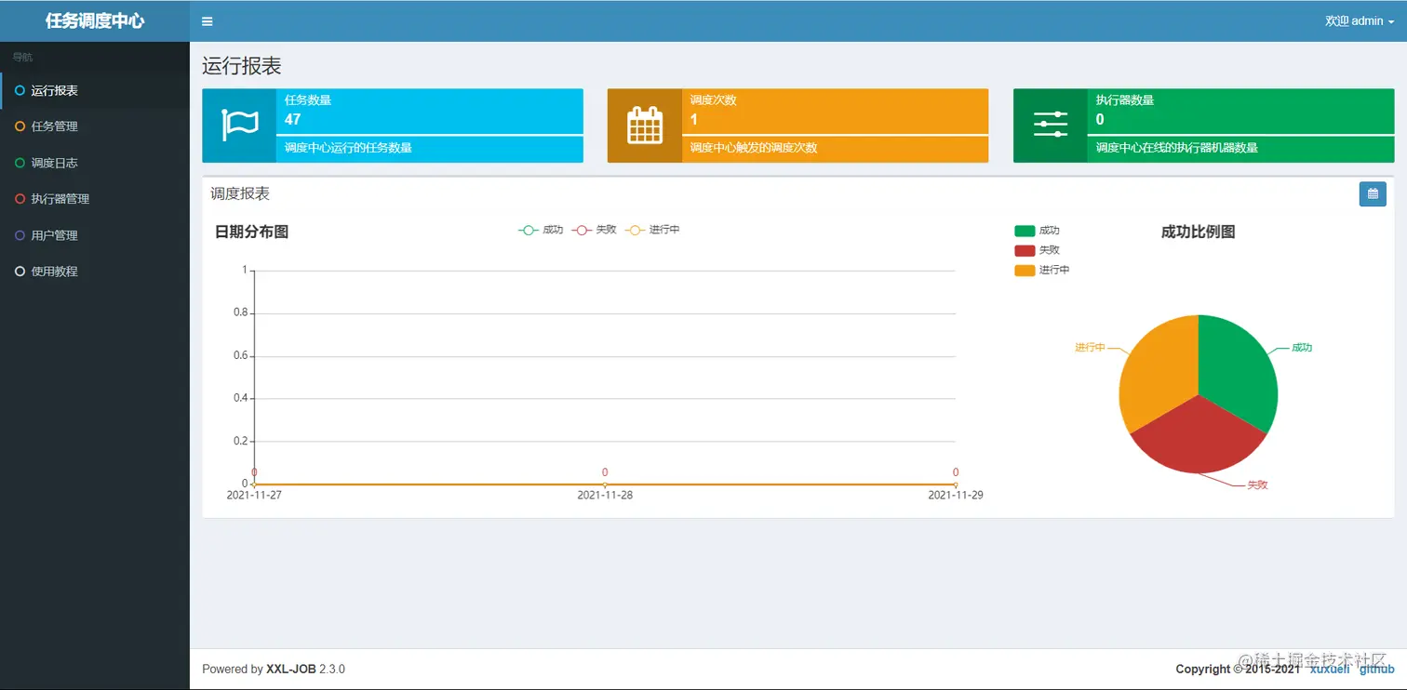
Task: Click the 调度中心运行的任务数量 description
Action: coord(348,148)
